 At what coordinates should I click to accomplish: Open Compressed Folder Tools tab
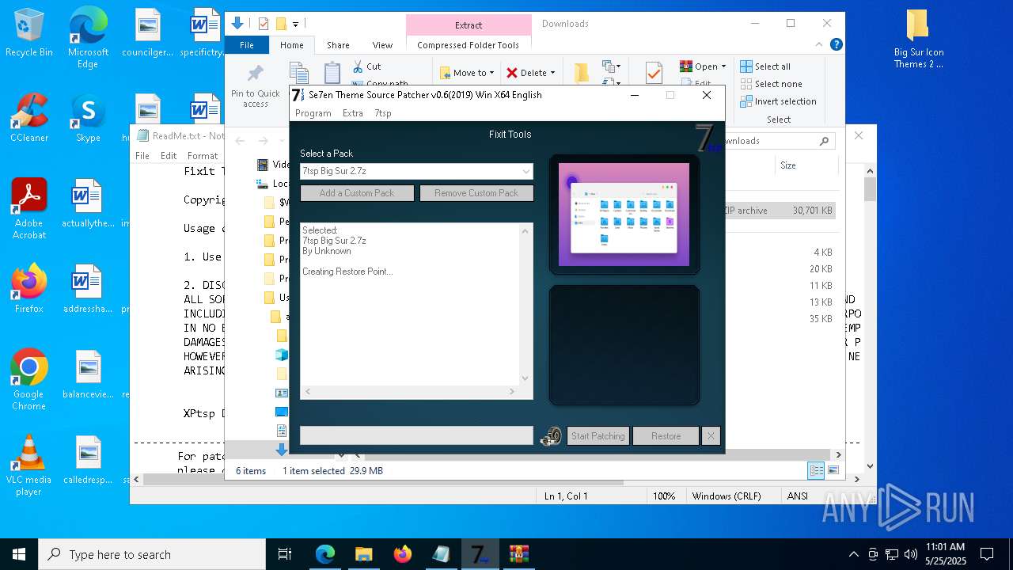click(468, 45)
